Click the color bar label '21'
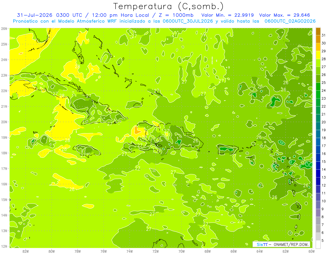331x255 pixels. (324, 114)
